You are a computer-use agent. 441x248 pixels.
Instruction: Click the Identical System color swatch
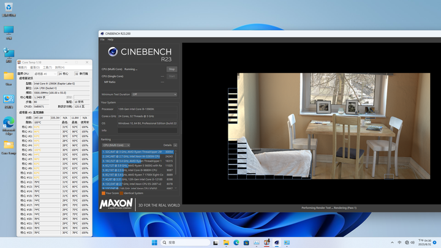121,193
